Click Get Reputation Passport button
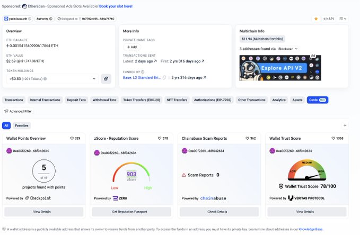The height and width of the screenshot is (235, 360). [x=131, y=212]
